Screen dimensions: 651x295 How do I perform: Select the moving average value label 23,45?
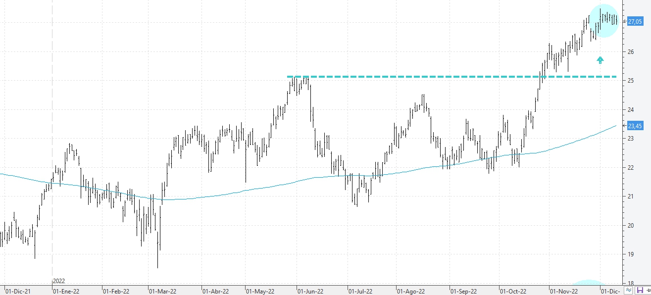(635, 126)
